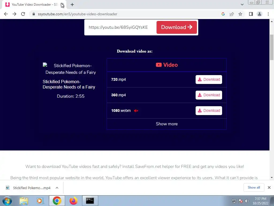
Task: Click the scrollbar up arrow
Action: (x=272, y=21)
